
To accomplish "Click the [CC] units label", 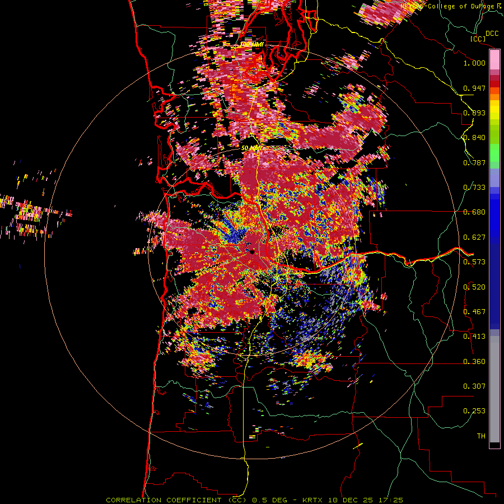I will (478, 39).
